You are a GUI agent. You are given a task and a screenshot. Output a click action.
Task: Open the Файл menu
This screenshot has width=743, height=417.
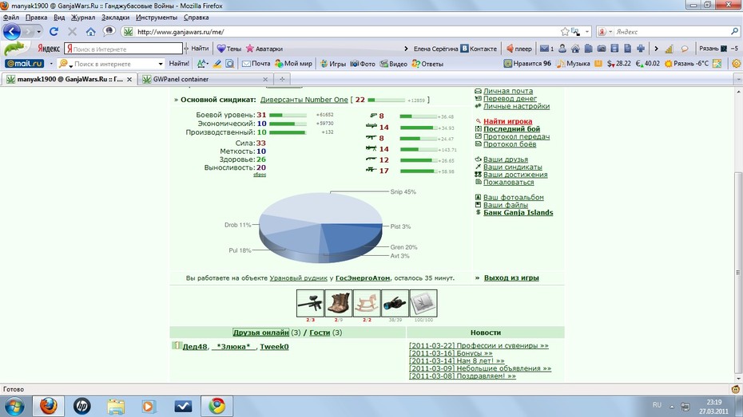point(11,18)
